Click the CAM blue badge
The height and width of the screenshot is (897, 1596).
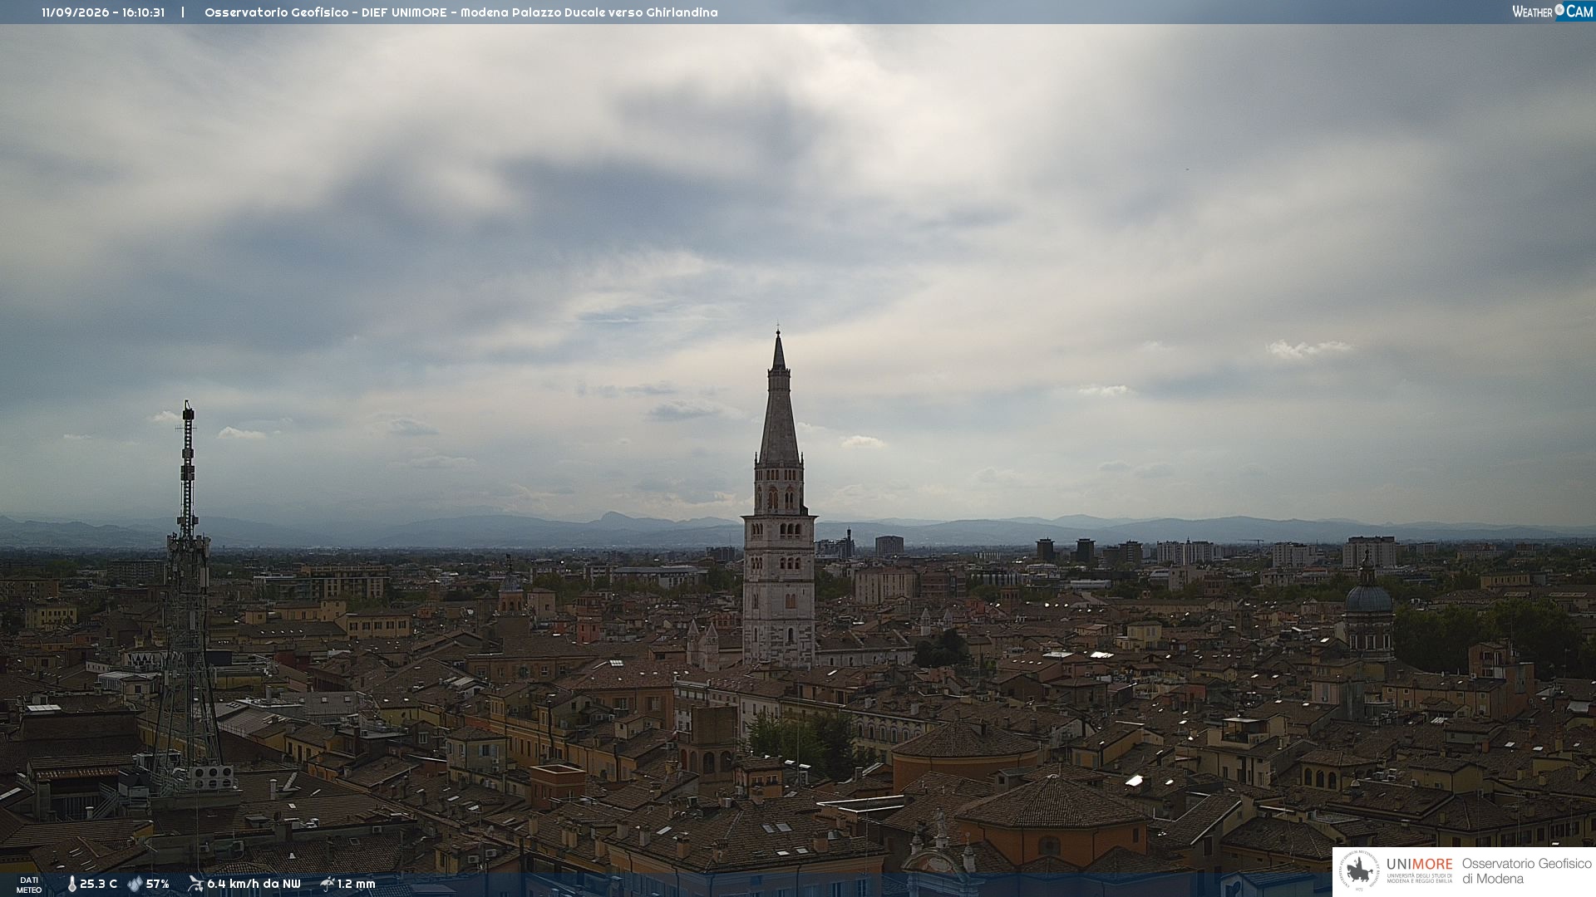coord(1576,11)
